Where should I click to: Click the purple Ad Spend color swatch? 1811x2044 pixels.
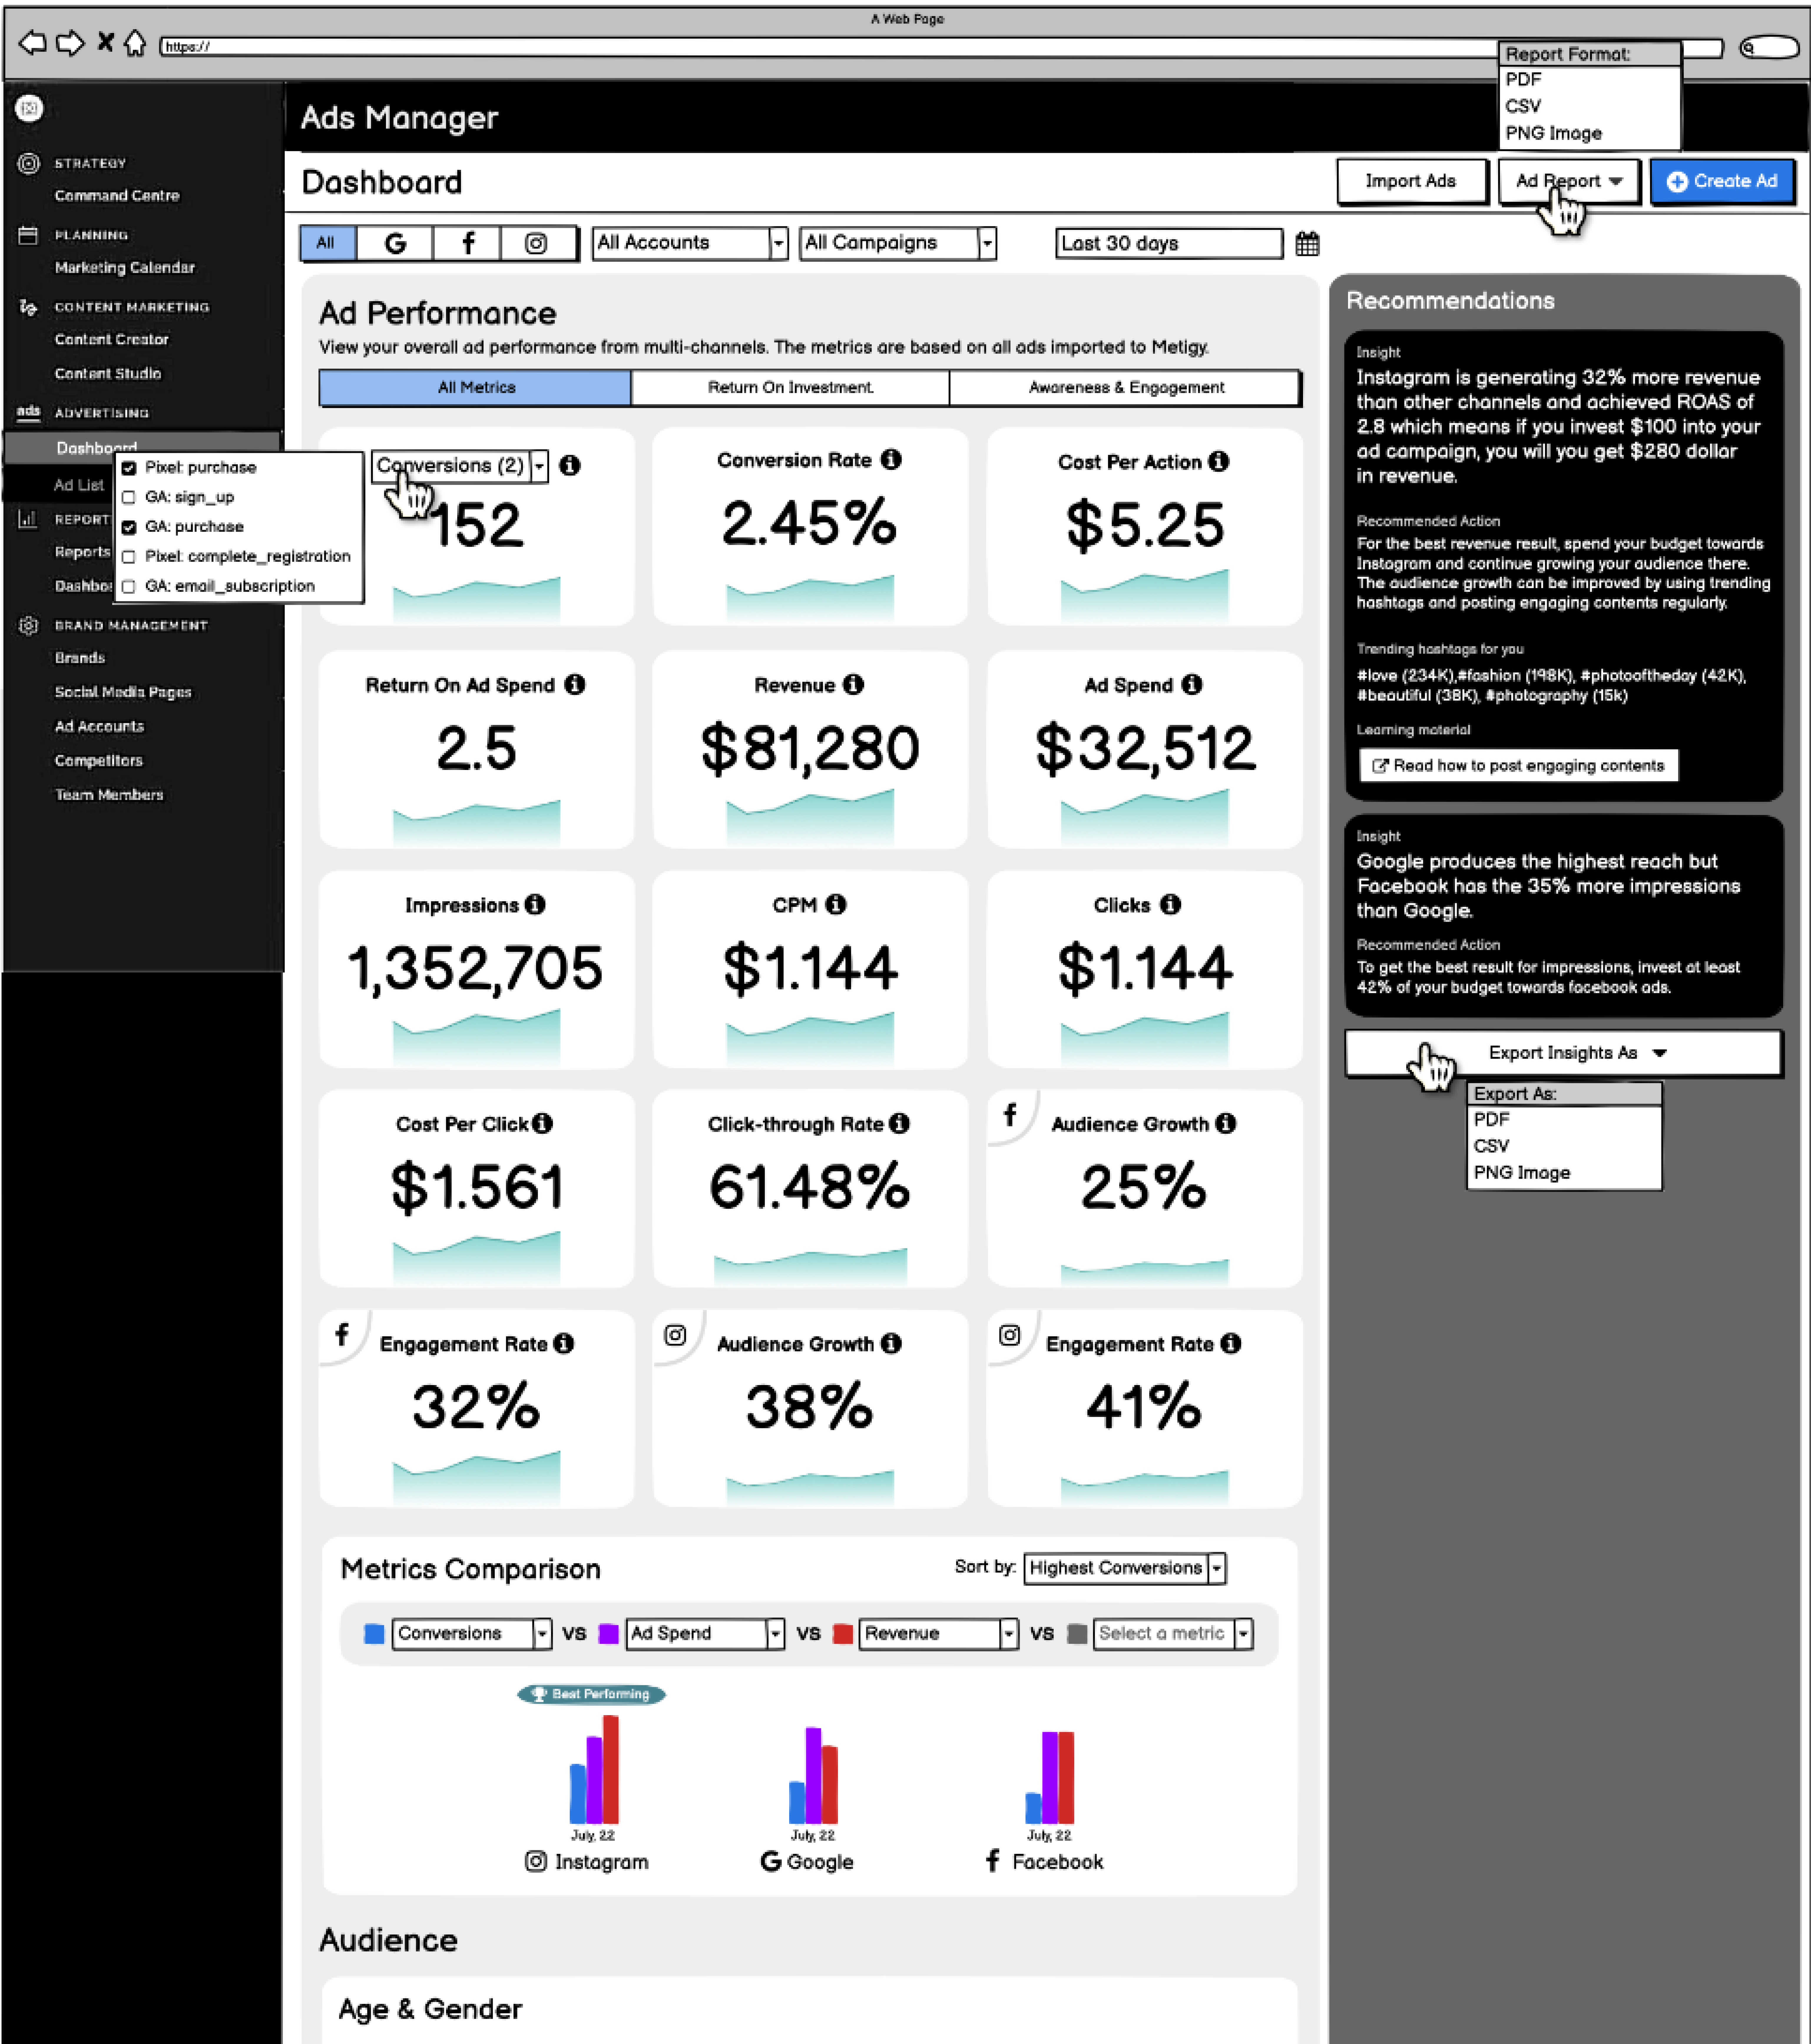(608, 1634)
